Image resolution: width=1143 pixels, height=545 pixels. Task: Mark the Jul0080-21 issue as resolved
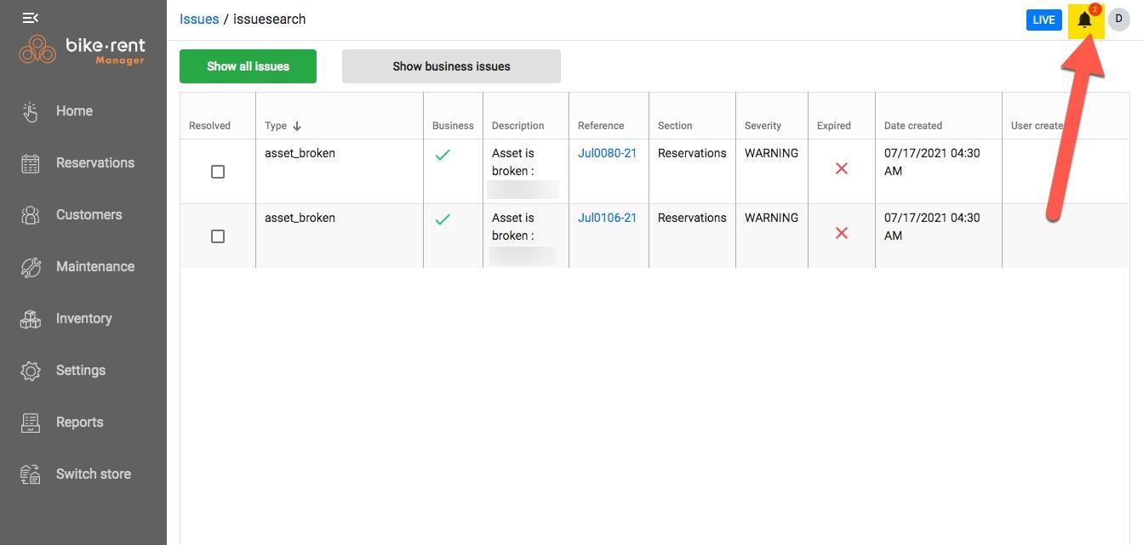pos(218,172)
